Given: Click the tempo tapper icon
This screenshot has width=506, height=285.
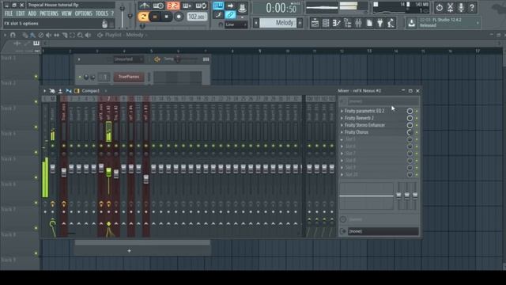Looking at the screenshot, I should [x=391, y=23].
